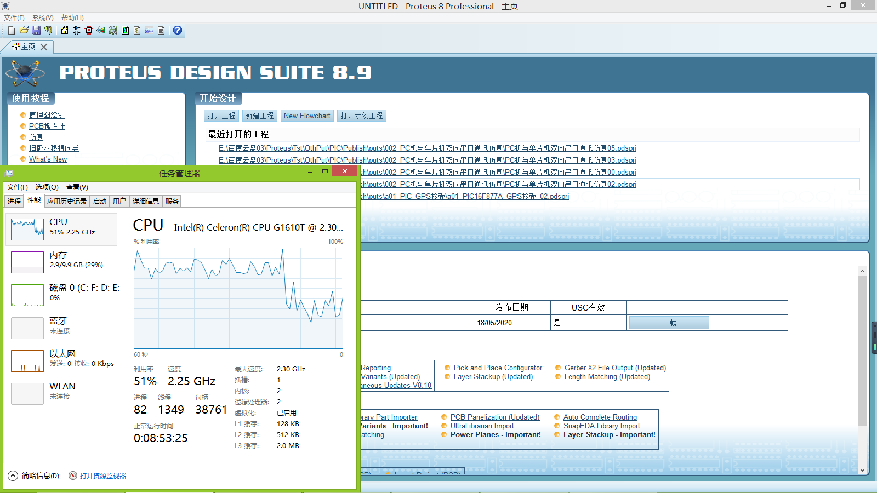The width and height of the screenshot is (877, 493).
Task: Open recent project ending 仿真03.pdsprj
Action: coord(428,160)
